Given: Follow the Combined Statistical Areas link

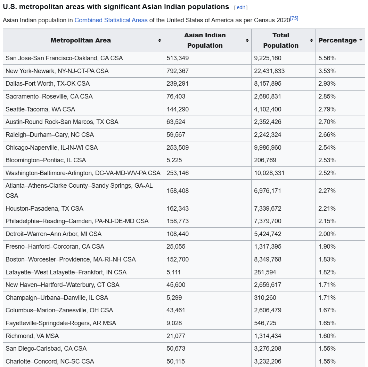Looking at the screenshot, I should (111, 20).
